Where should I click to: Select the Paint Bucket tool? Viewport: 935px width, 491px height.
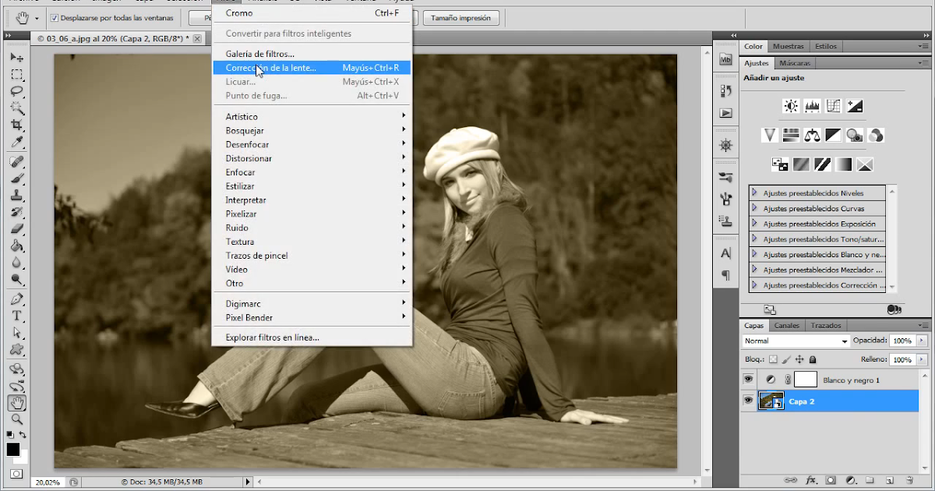point(16,245)
